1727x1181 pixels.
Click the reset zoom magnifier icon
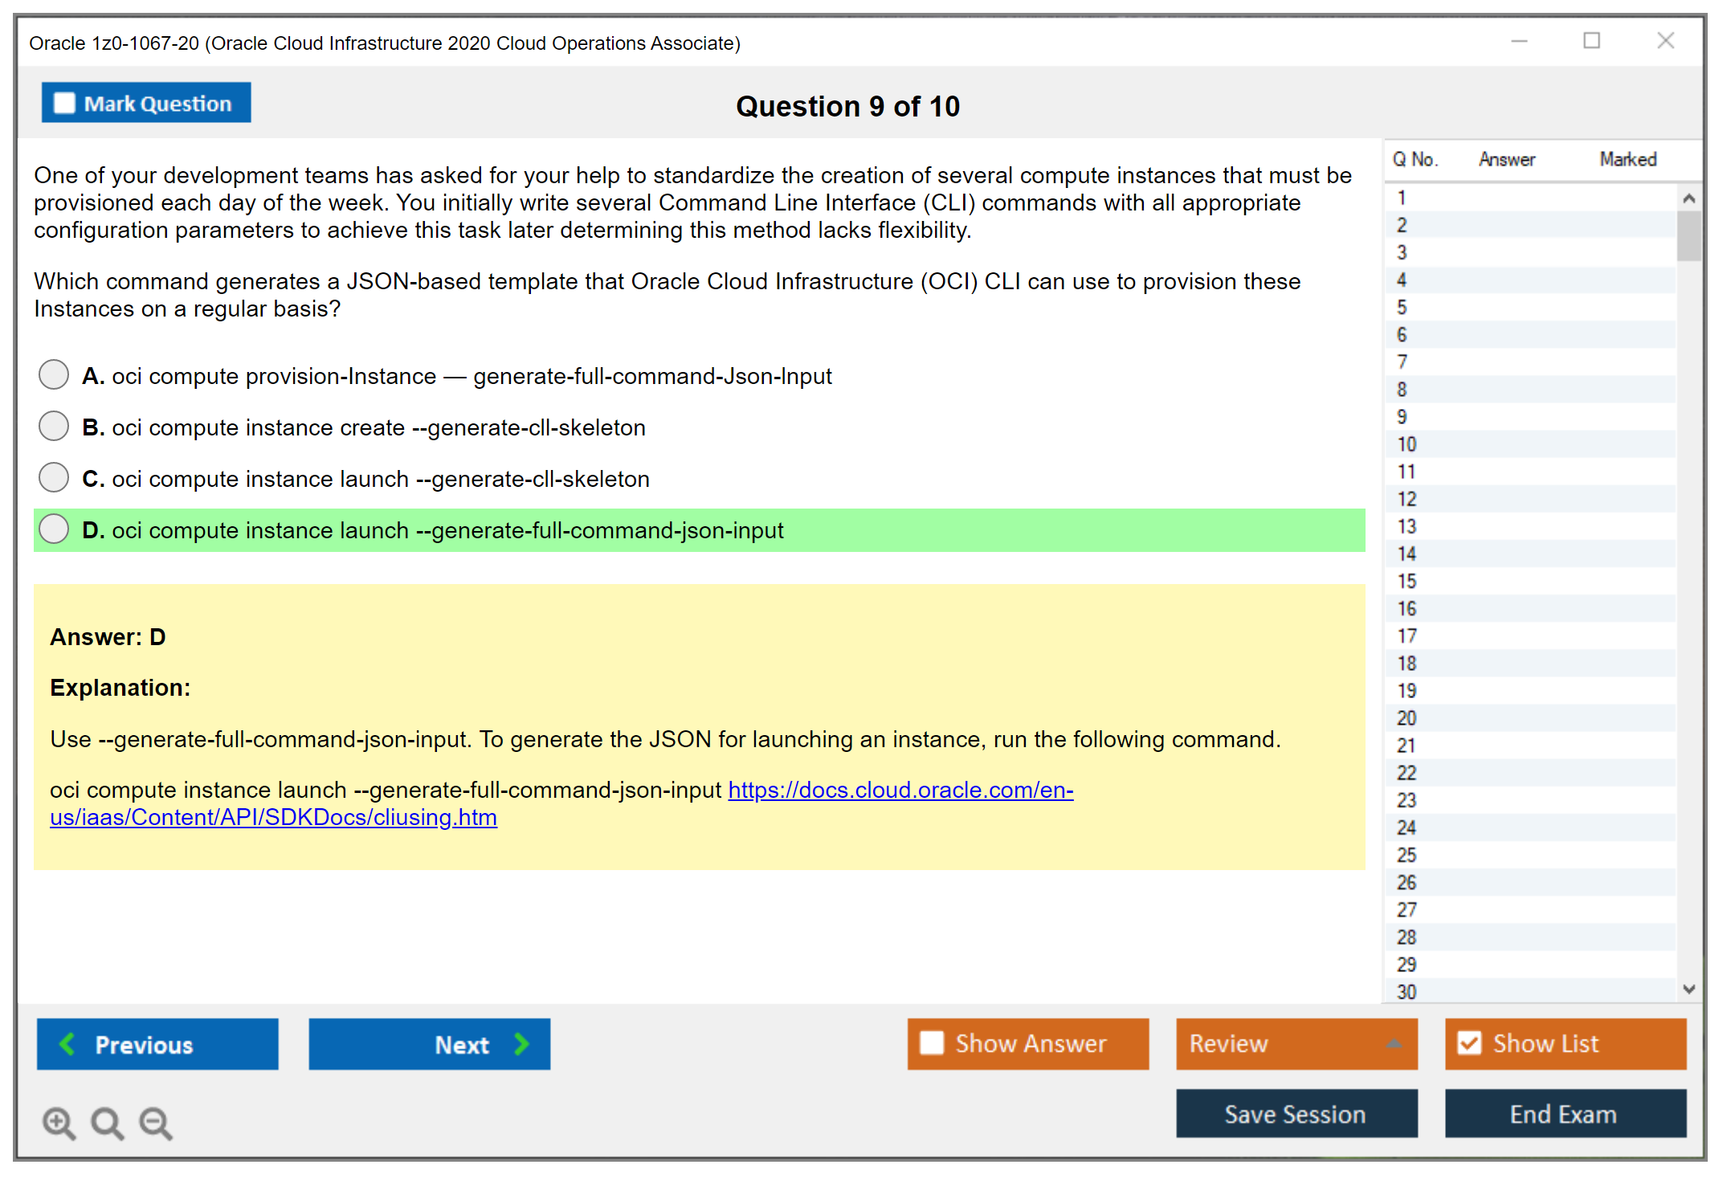click(x=107, y=1122)
